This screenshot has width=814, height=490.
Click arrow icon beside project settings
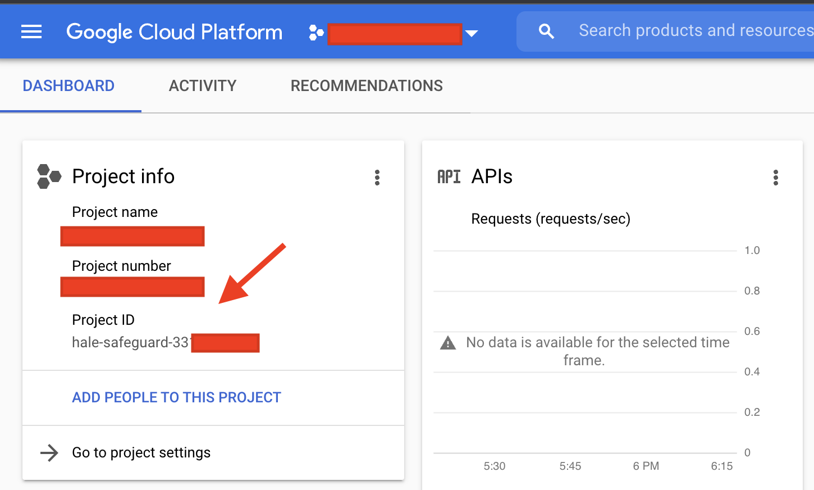click(49, 452)
